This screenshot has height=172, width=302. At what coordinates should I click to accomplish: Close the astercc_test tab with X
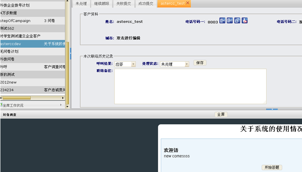pyautogui.click(x=188, y=3)
